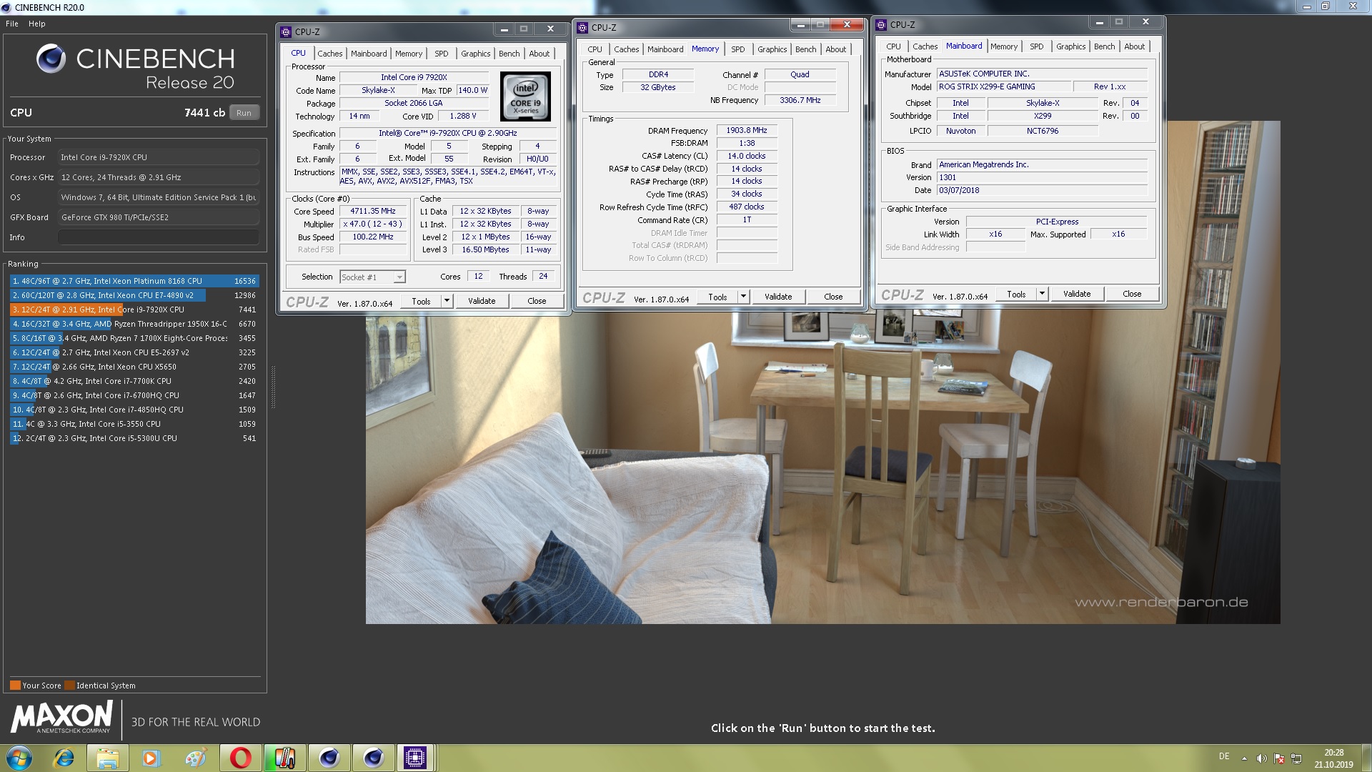Screen dimensions: 1372x772
Task: Click the empty Info field in Cinebench
Action: tap(159, 237)
